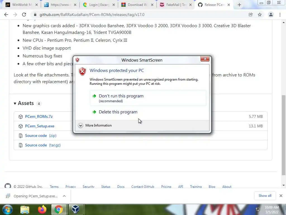Image resolution: width=286 pixels, height=215 pixels.
Task: Open VirtualBox from the taskbar
Action: [75, 209]
